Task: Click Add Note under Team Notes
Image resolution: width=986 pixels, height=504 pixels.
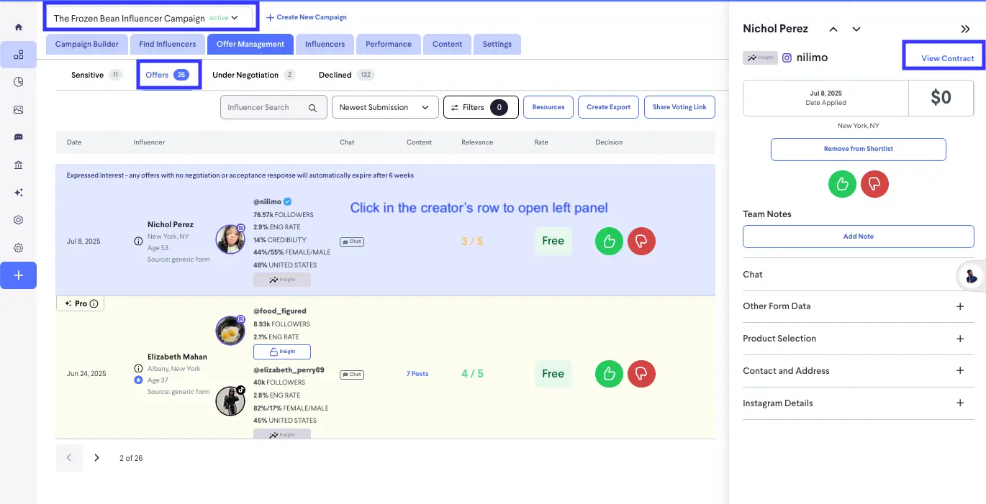Action: pyautogui.click(x=858, y=237)
